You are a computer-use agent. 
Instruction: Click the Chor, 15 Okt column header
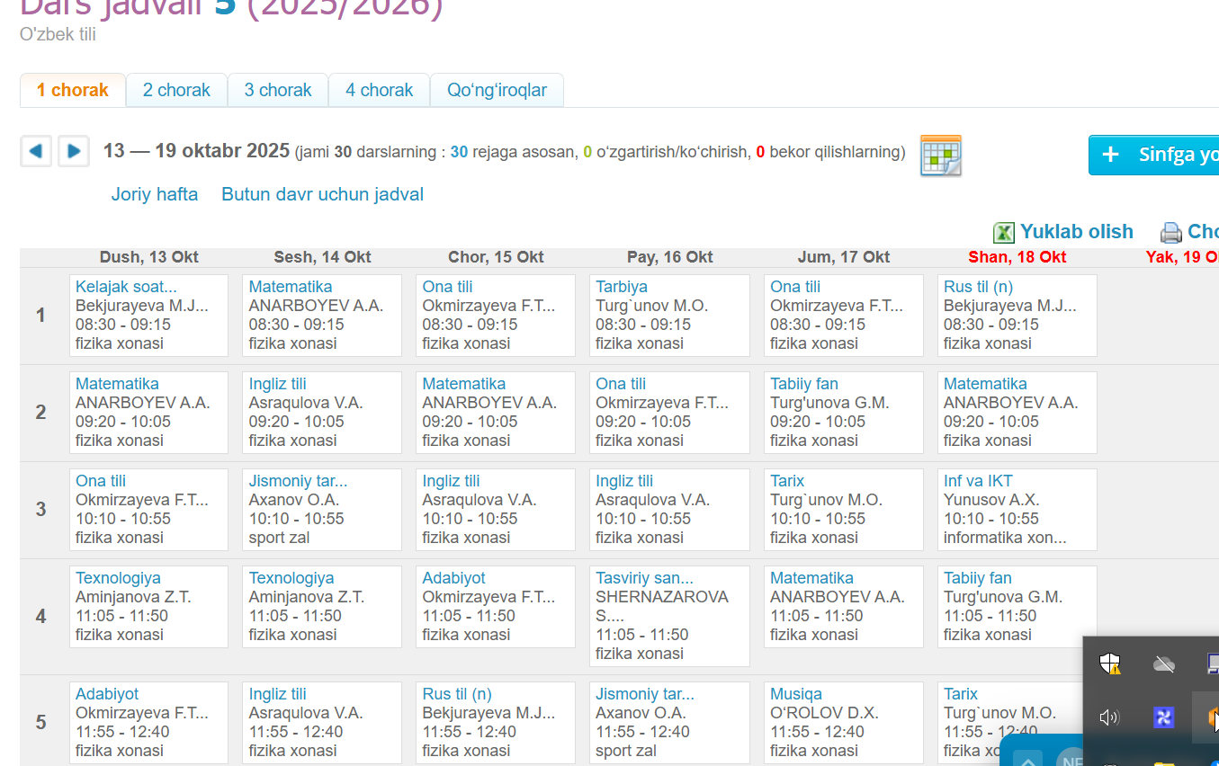[496, 257]
